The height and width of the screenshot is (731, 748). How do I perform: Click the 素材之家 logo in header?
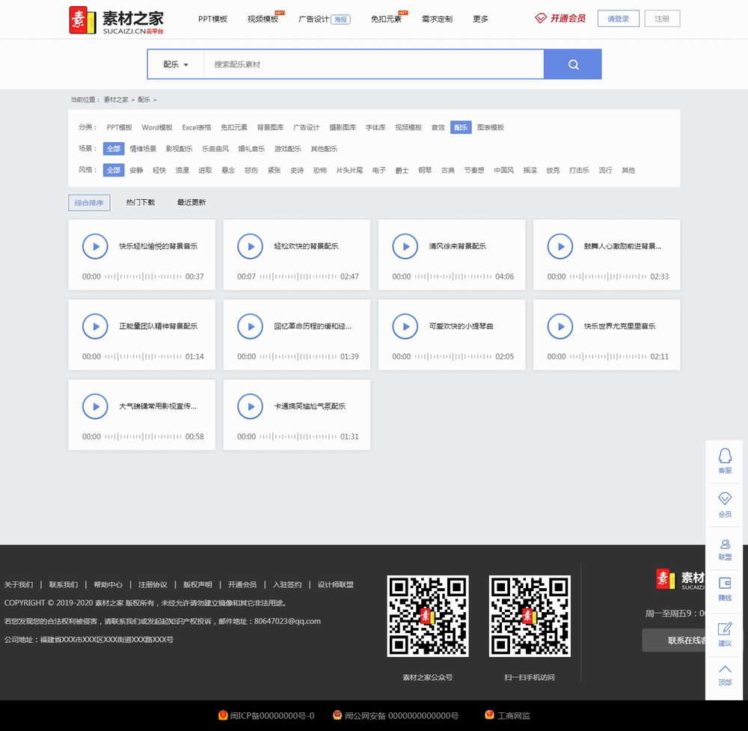tap(117, 20)
